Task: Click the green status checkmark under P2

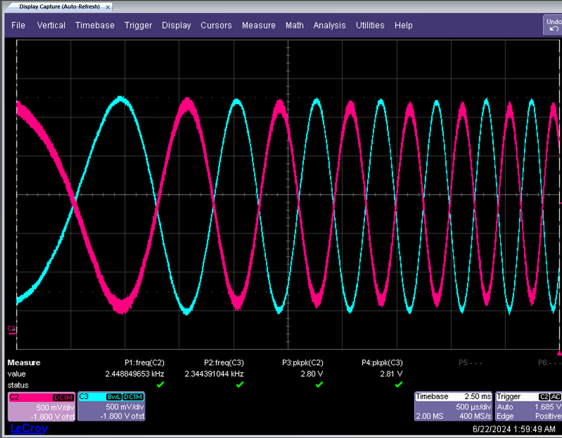Action: [240, 385]
